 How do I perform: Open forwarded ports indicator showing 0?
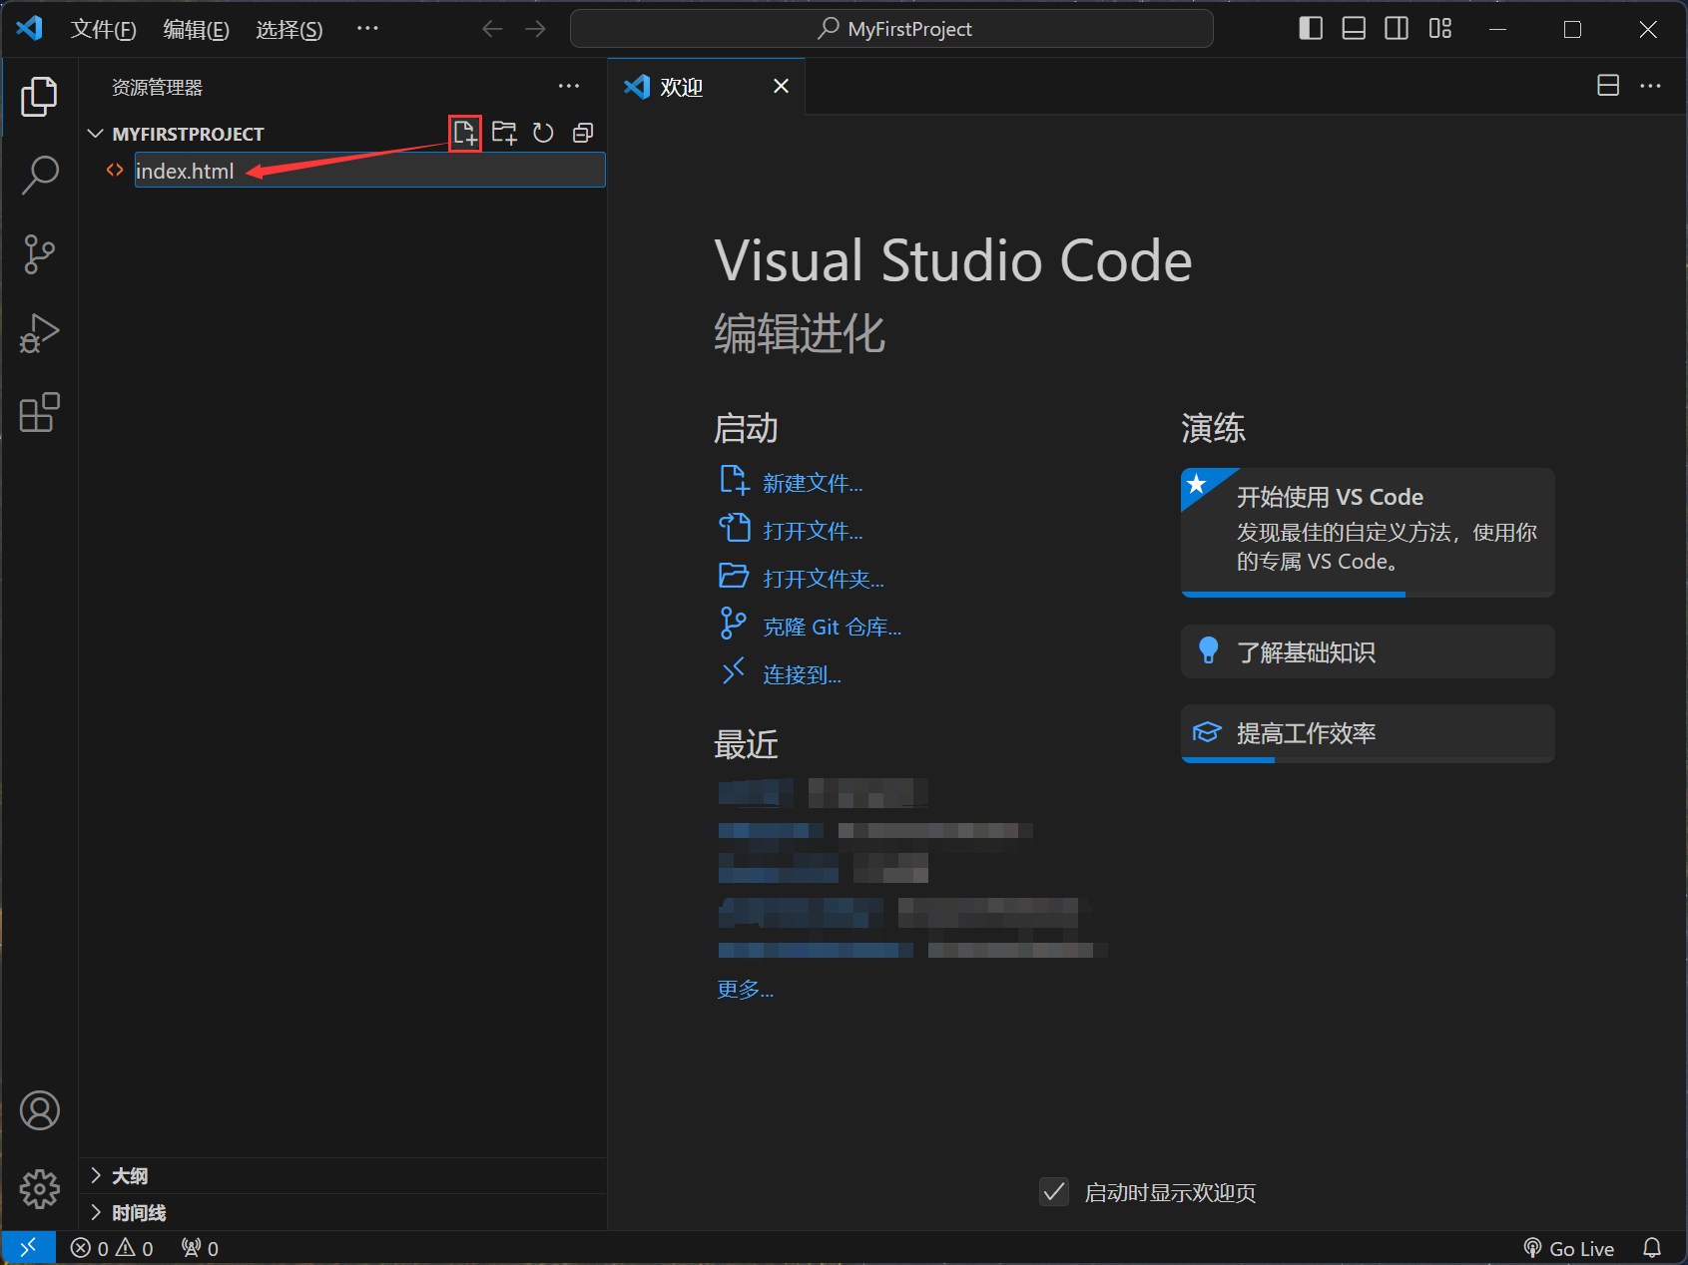pos(200,1248)
